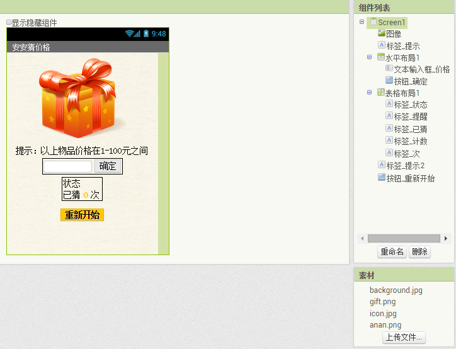Select 标签_提醒 in the component tree

pos(411,117)
